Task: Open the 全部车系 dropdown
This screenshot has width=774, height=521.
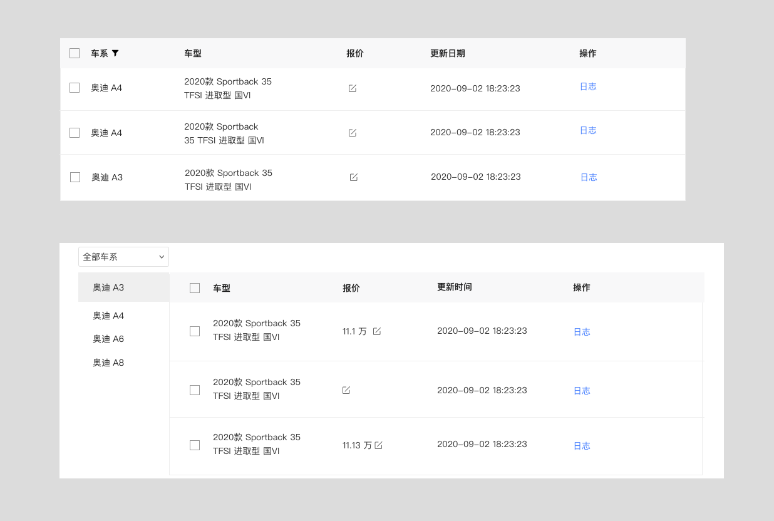Action: point(123,257)
